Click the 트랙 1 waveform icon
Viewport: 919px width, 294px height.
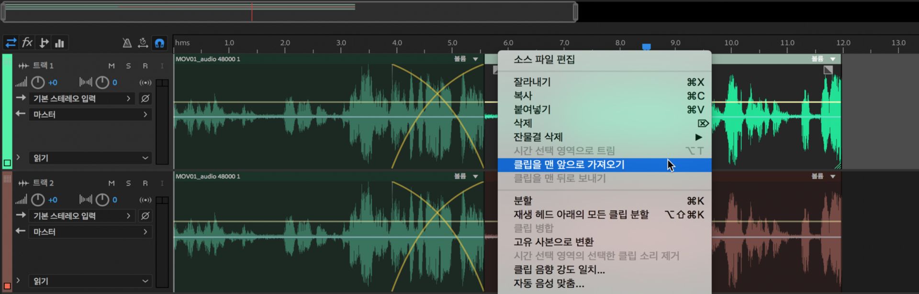tap(23, 65)
